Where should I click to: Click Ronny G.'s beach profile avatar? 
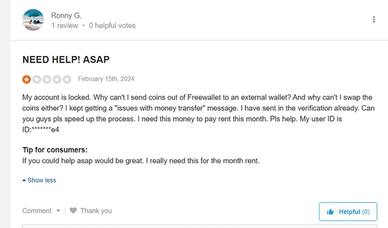coord(33,20)
